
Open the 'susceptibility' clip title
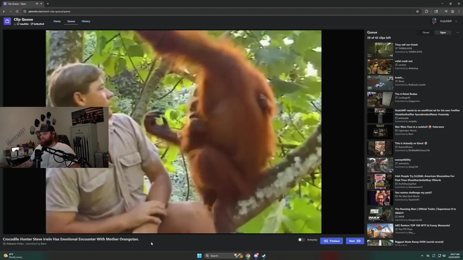pos(403,160)
